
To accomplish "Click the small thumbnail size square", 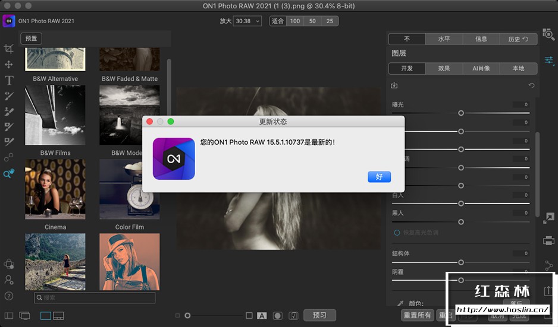I will (x=178, y=315).
